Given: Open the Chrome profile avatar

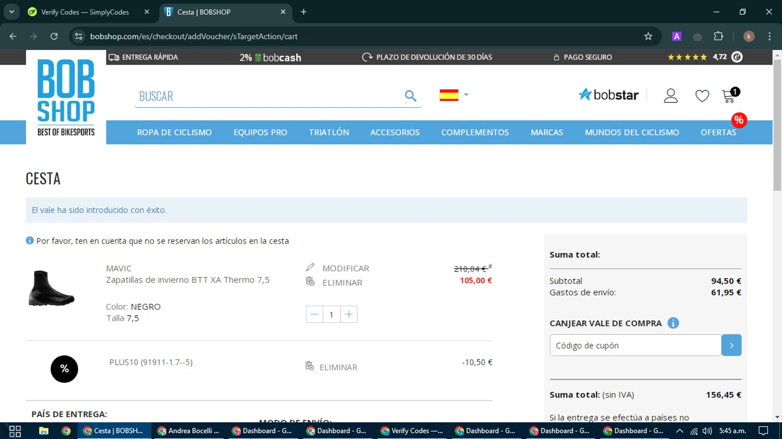Looking at the screenshot, I should coord(749,36).
